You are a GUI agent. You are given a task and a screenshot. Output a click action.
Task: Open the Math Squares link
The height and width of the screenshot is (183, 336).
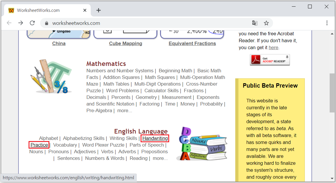160,77
